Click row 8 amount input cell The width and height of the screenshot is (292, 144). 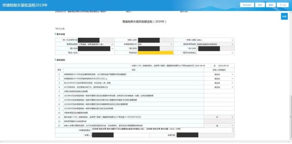click(219, 104)
